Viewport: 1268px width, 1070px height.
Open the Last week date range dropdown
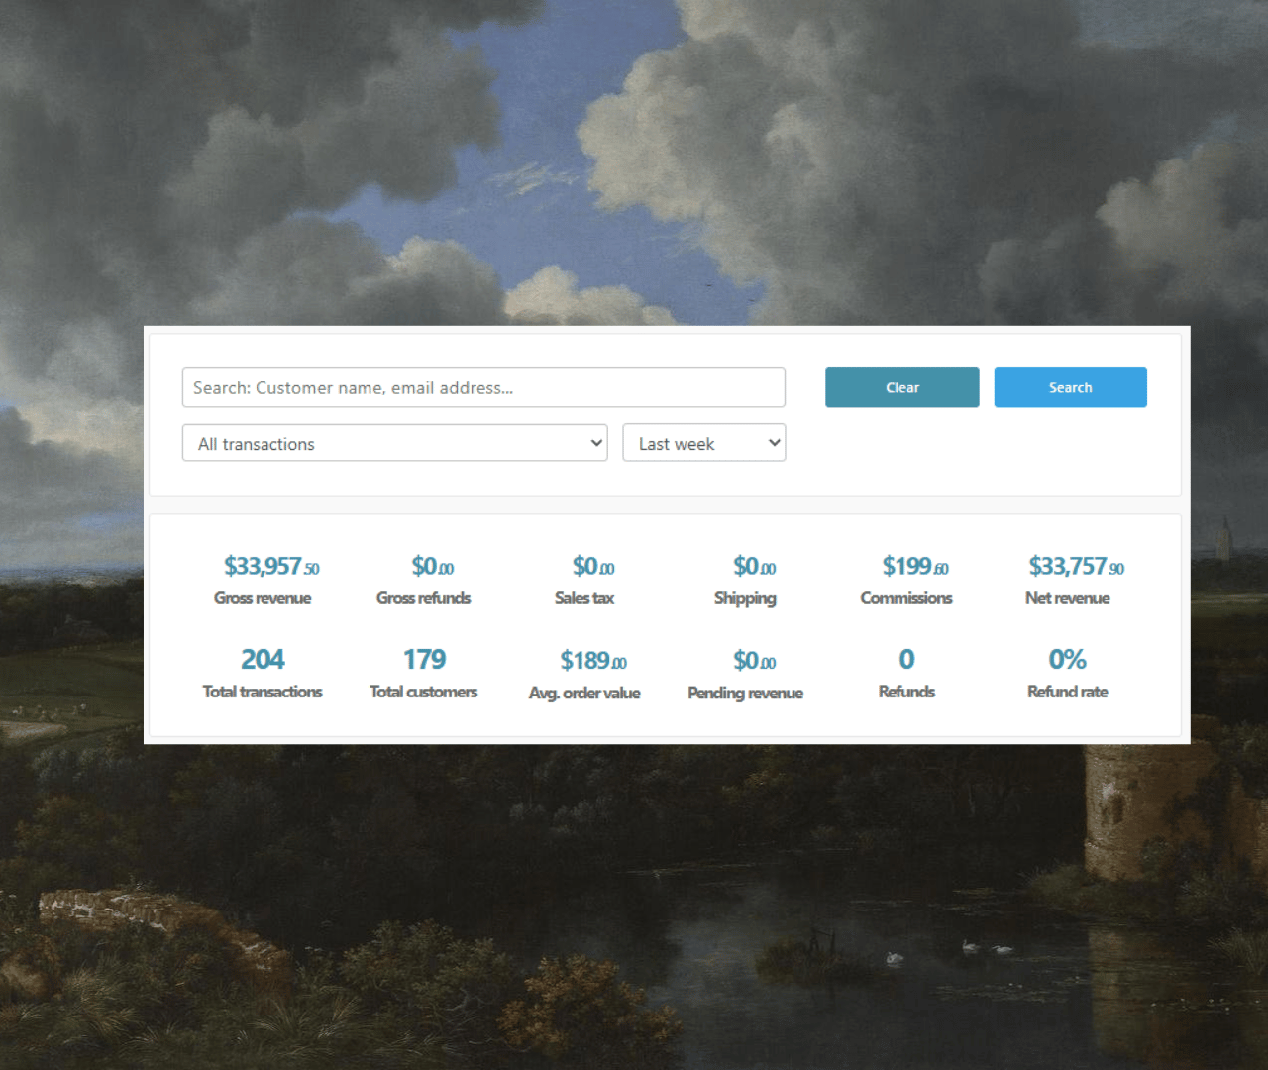point(703,443)
